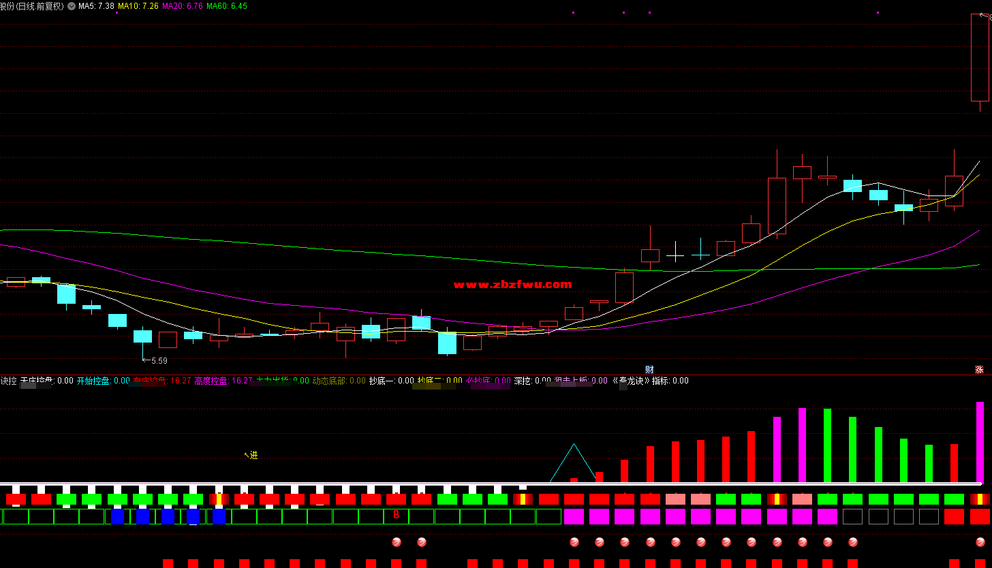The height and width of the screenshot is (568, 992).
Task: Select the MA5 moving average label
Action: (96, 6)
